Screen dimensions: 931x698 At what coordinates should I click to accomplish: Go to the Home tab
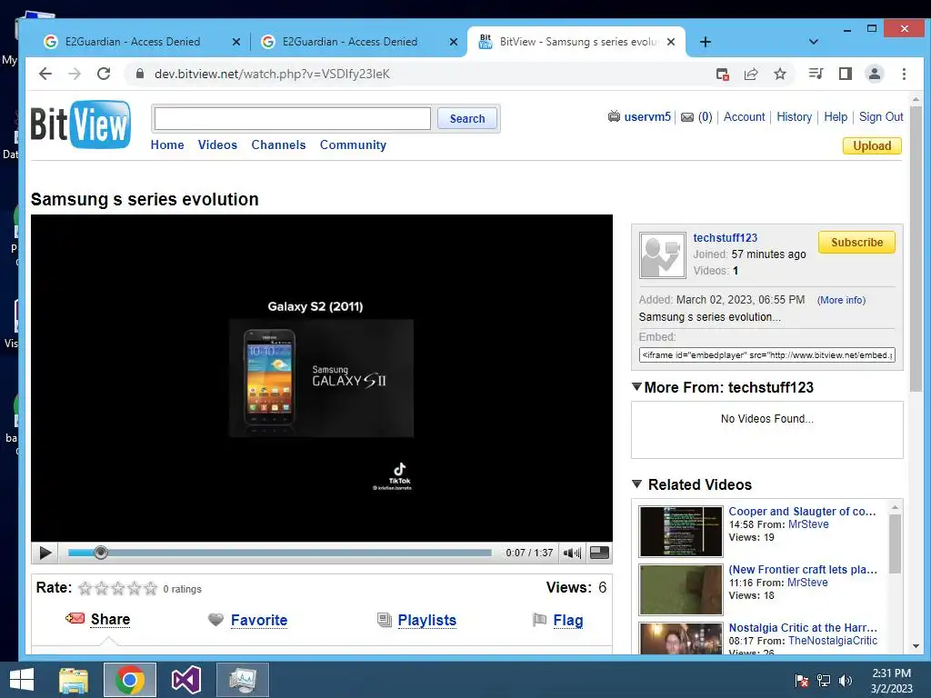coord(167,145)
